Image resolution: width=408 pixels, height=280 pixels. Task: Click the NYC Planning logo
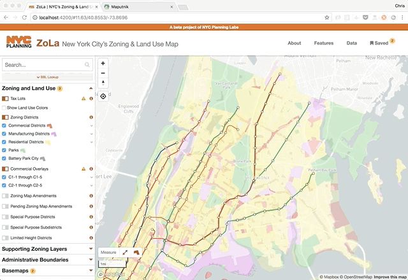pos(18,42)
